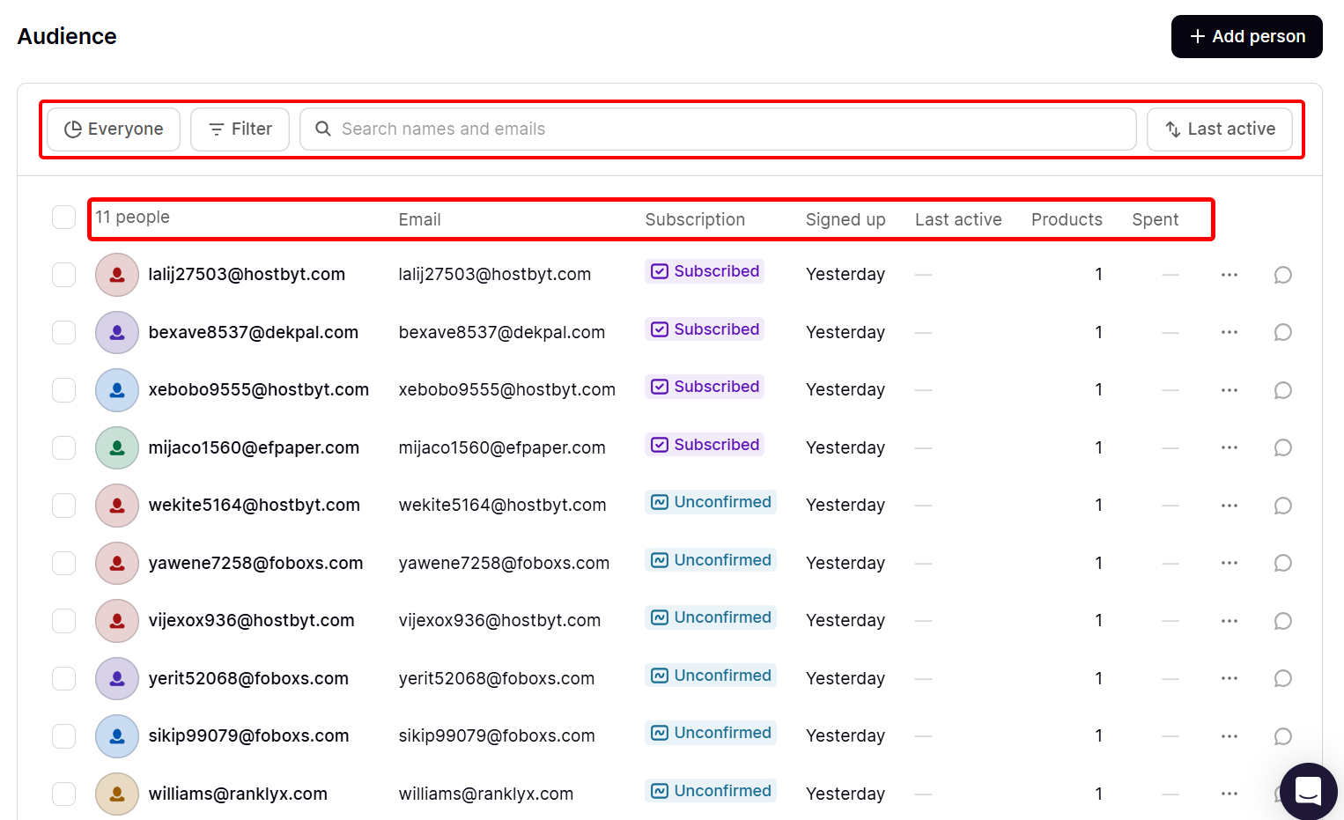Click the Subscription column header

[x=695, y=219]
